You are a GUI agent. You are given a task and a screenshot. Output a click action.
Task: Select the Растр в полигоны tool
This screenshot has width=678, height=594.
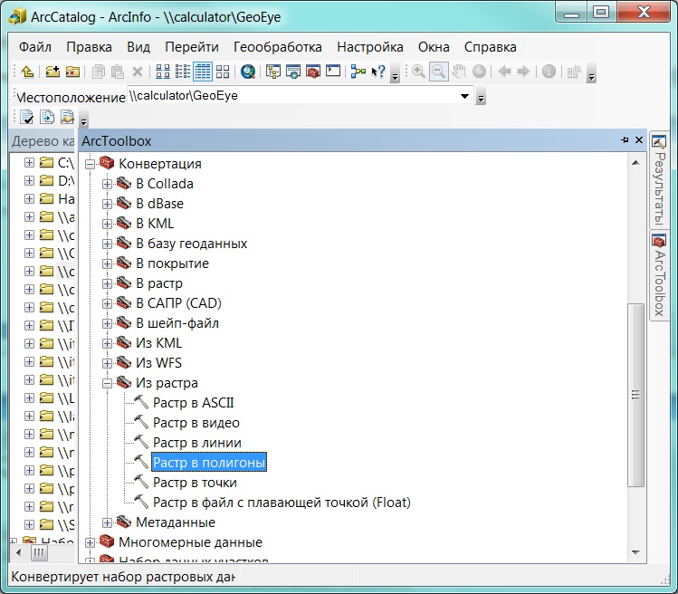tap(209, 463)
